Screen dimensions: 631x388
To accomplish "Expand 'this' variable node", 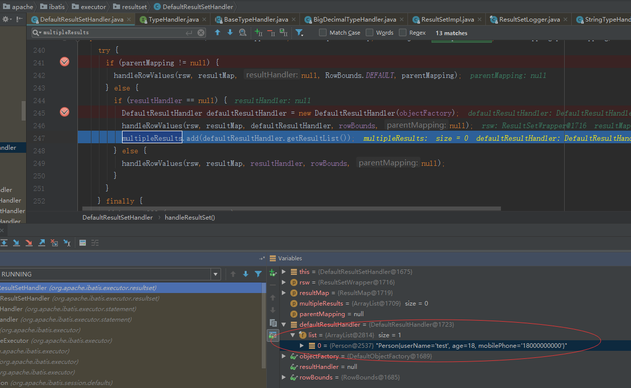I will (x=284, y=272).
